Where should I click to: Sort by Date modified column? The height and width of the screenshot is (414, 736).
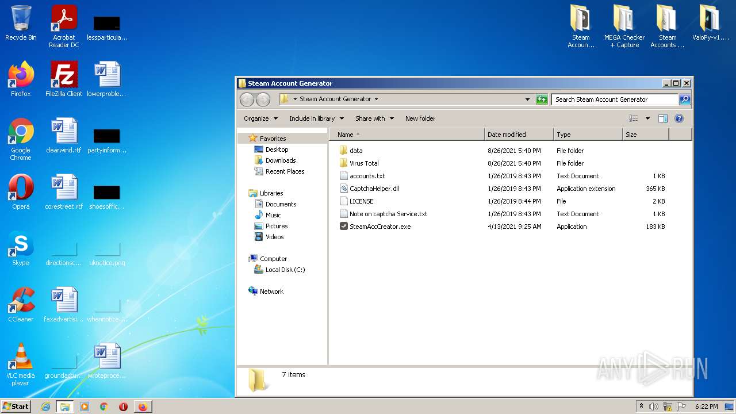(x=519, y=135)
